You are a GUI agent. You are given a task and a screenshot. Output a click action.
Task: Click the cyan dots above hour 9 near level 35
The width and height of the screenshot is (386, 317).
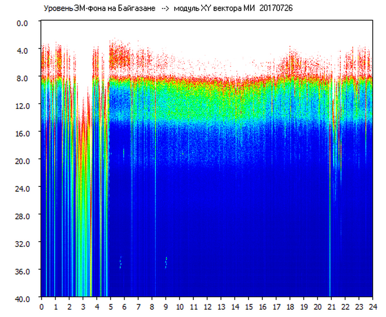point(166,262)
